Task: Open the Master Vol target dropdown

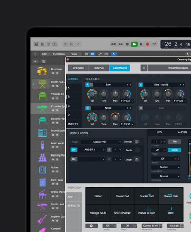Action: (101, 142)
